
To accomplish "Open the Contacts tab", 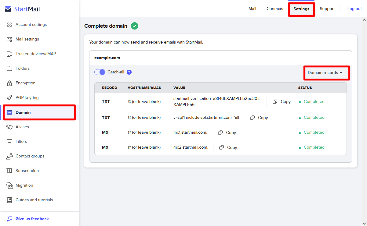I will pos(275,9).
